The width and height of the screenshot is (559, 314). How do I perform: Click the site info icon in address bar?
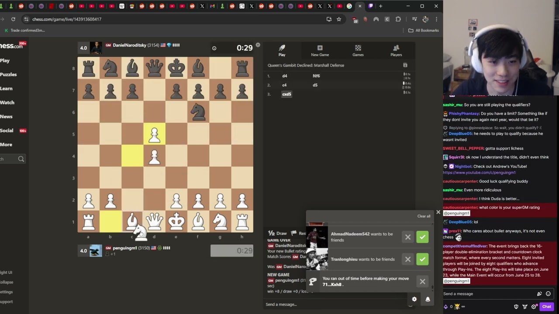pyautogui.click(x=26, y=19)
